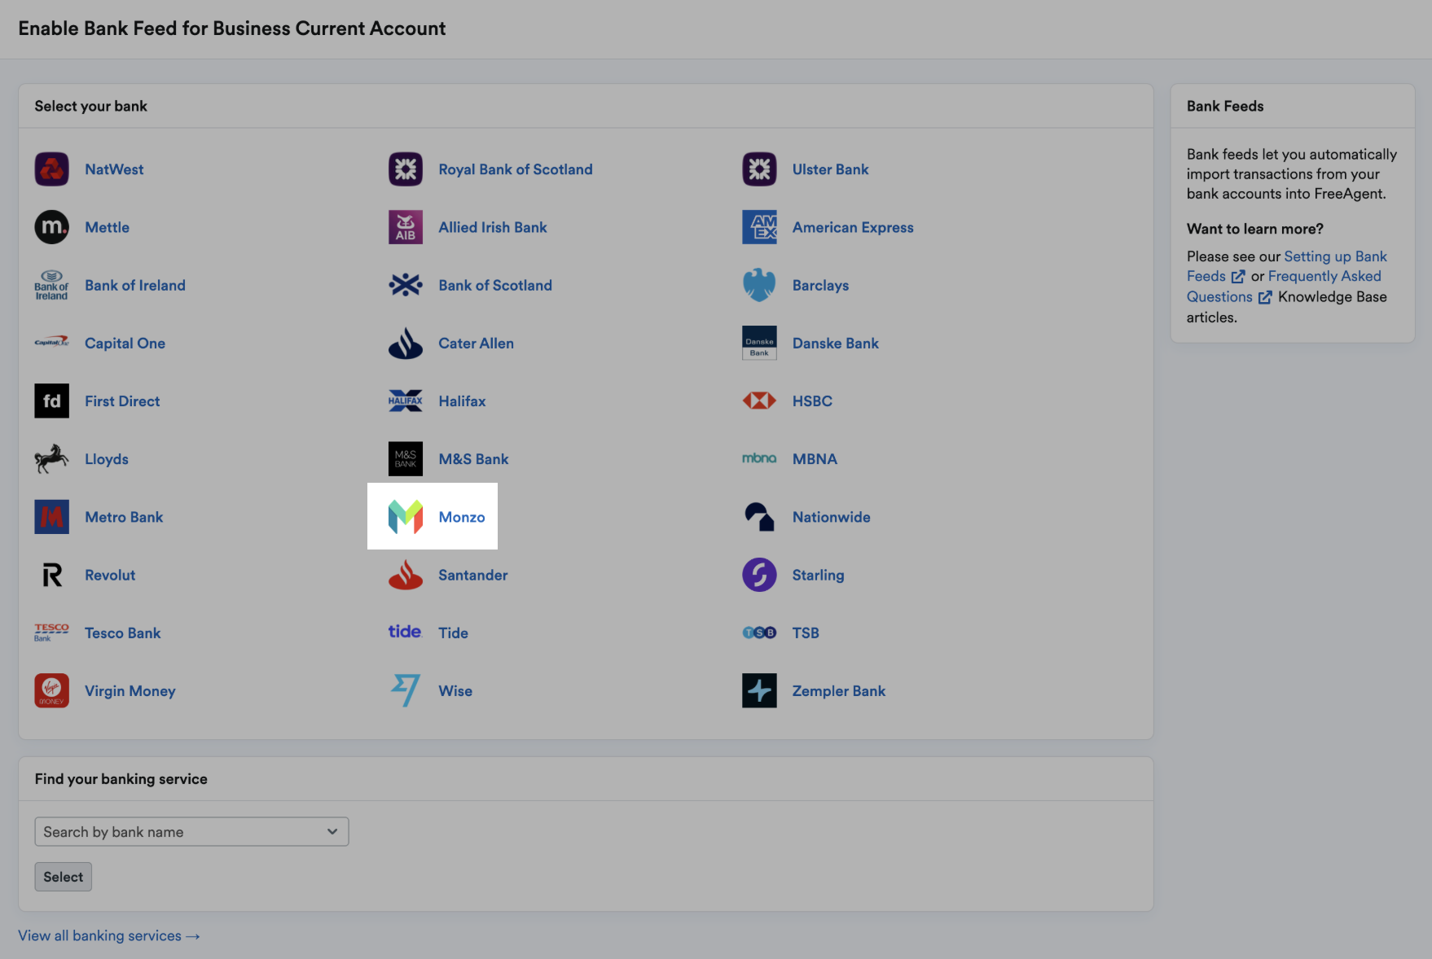Select the Starling bank logo
Screen dimensions: 1432x959
[758, 575]
